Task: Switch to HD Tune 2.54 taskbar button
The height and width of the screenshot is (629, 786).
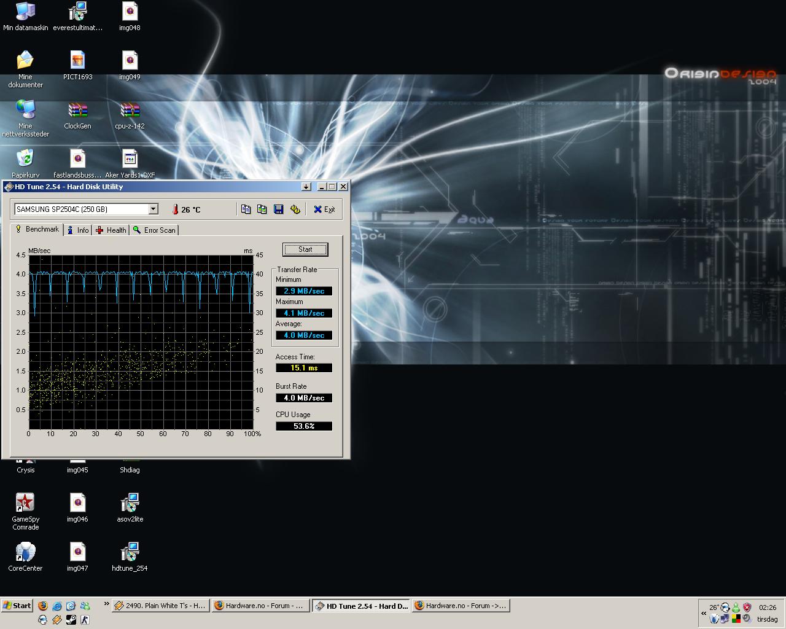Action: coord(361,606)
